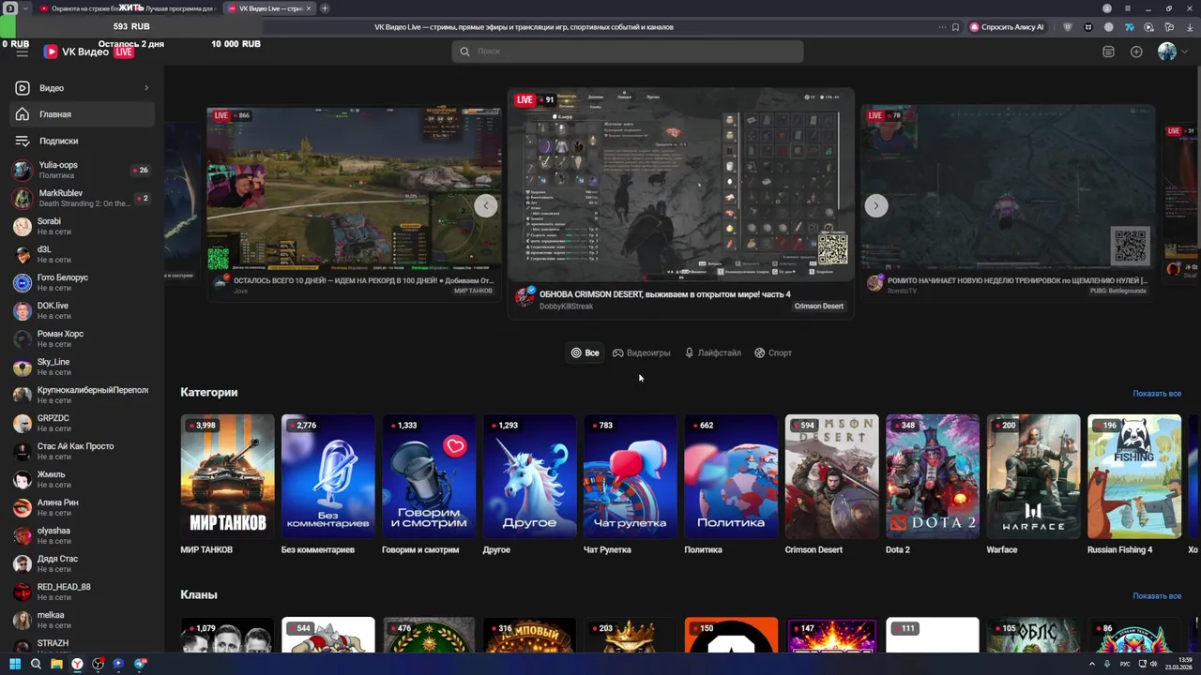
Task: Open Роман Хорс channel in the sidebar
Action: tap(83, 338)
